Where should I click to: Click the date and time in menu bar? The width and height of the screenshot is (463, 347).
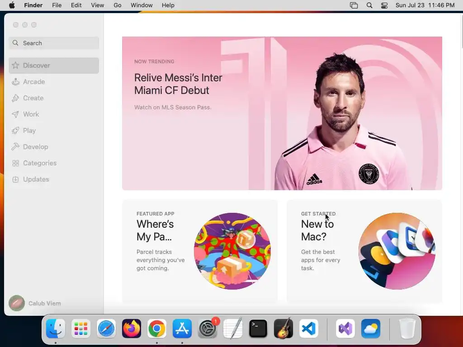click(x=425, y=5)
